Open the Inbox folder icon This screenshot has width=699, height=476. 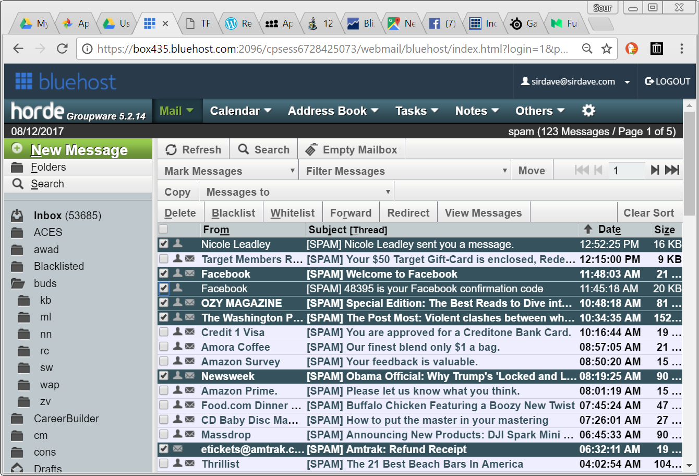point(17,216)
